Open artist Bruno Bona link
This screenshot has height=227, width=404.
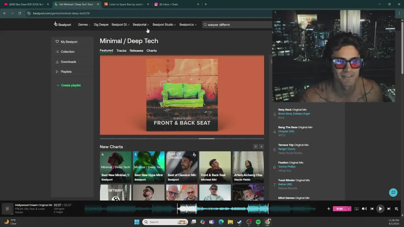(285, 113)
